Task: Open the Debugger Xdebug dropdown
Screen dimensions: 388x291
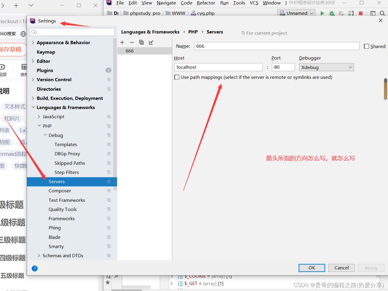Action: point(326,67)
